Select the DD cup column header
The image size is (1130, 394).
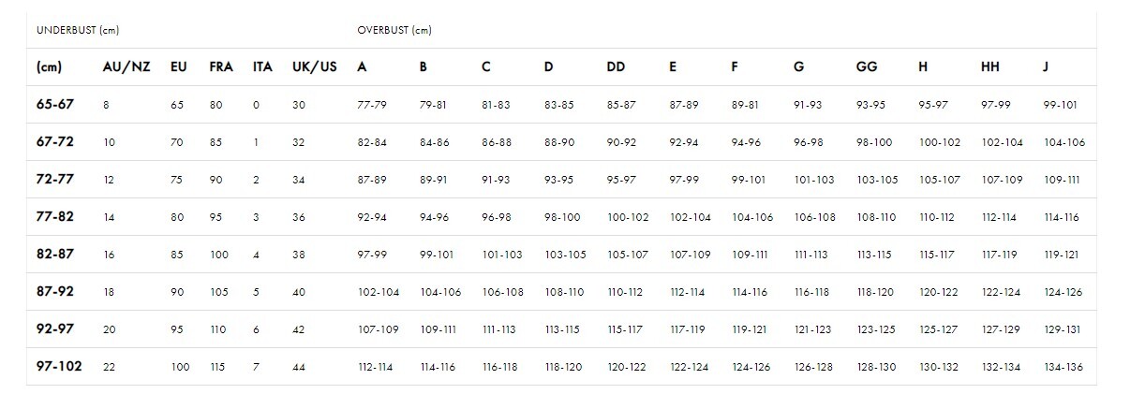click(x=616, y=67)
